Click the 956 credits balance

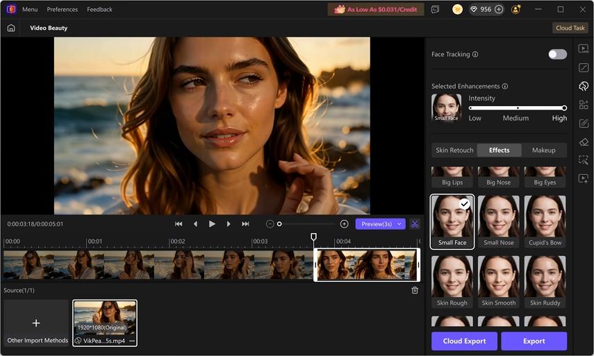click(x=486, y=10)
